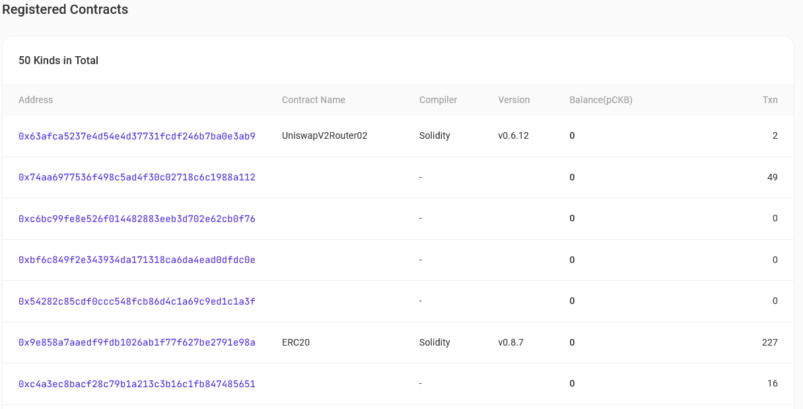Image resolution: width=803 pixels, height=409 pixels.
Task: Click the Balance(pCKB) column header
Action: [601, 100]
